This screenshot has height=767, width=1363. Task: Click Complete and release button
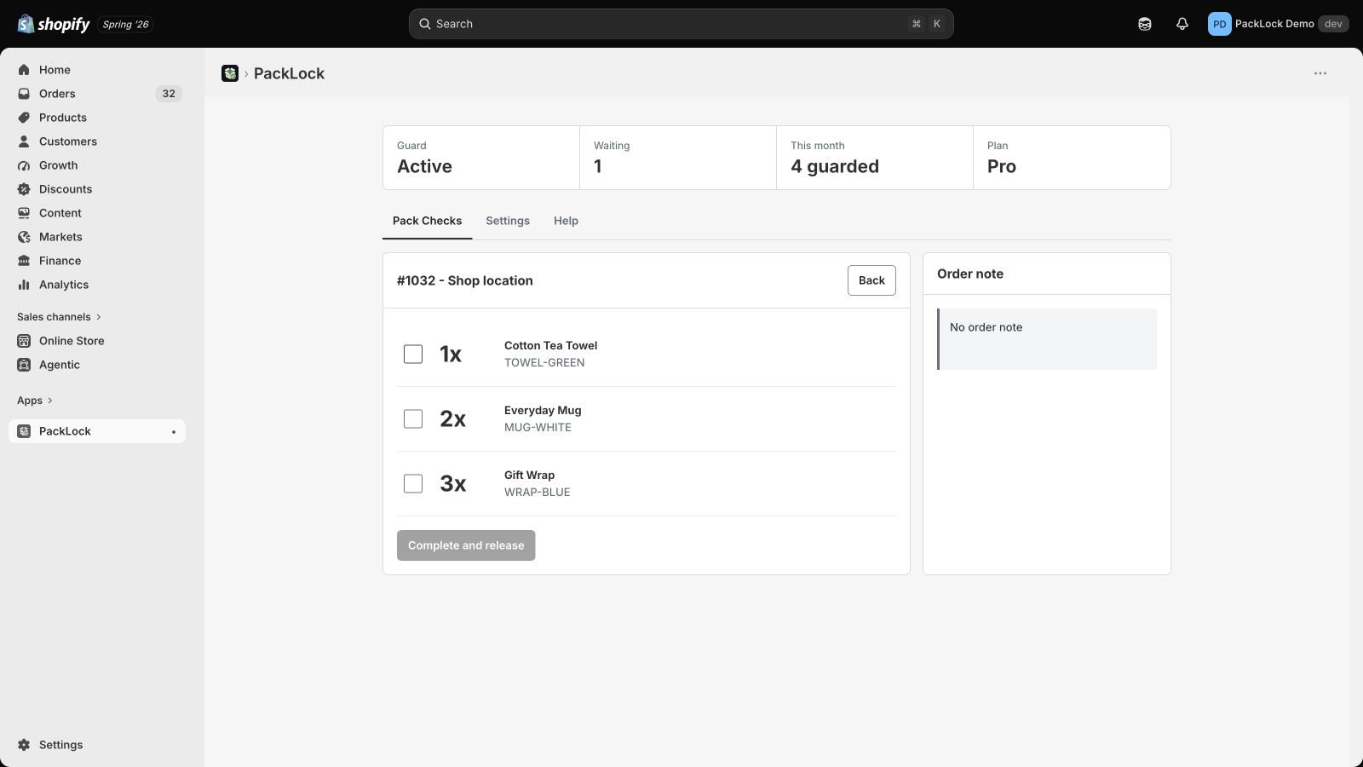coord(466,545)
